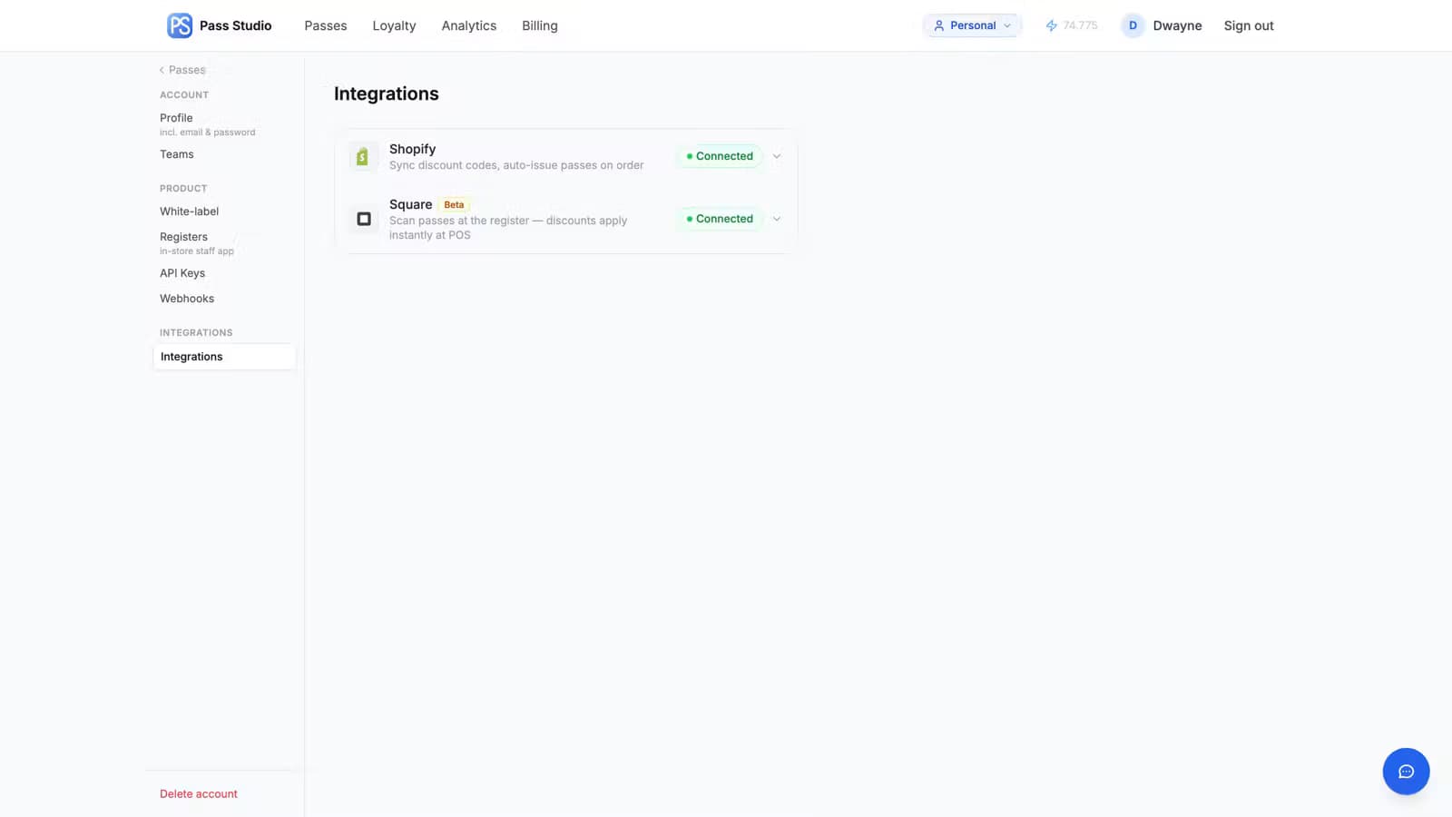The width and height of the screenshot is (1452, 817).
Task: Click the Square integration title
Action: tap(410, 204)
